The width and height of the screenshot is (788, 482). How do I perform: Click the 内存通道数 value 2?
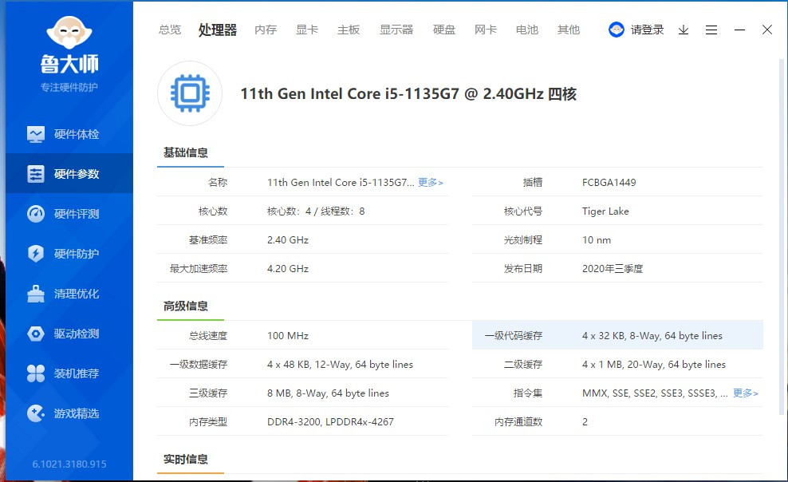(x=585, y=421)
